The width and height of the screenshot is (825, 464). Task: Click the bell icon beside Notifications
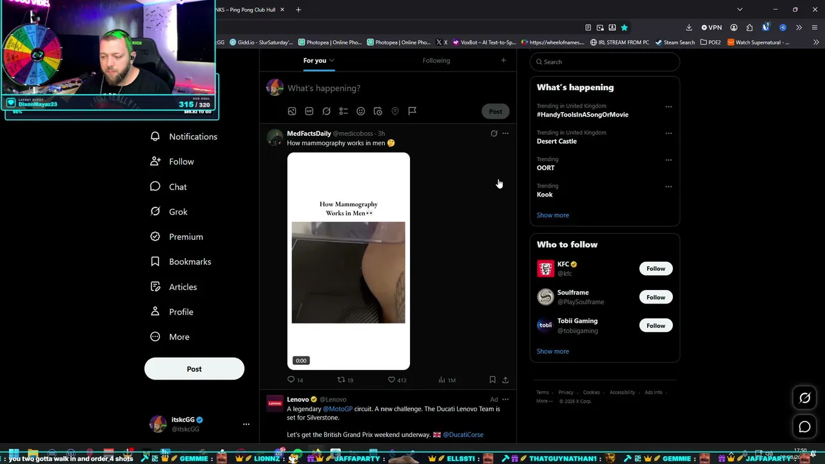[x=155, y=137]
